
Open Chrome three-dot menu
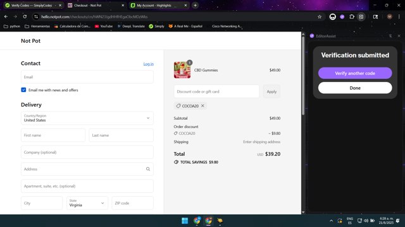tap(399, 17)
